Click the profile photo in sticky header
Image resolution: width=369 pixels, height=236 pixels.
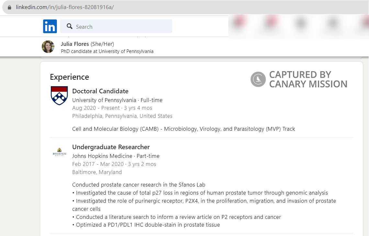tap(48, 47)
